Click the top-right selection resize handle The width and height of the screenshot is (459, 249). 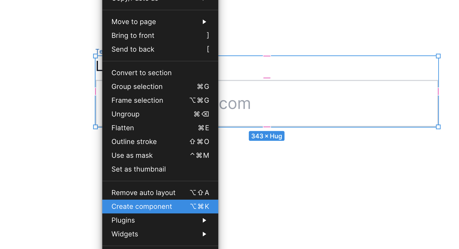point(438,56)
